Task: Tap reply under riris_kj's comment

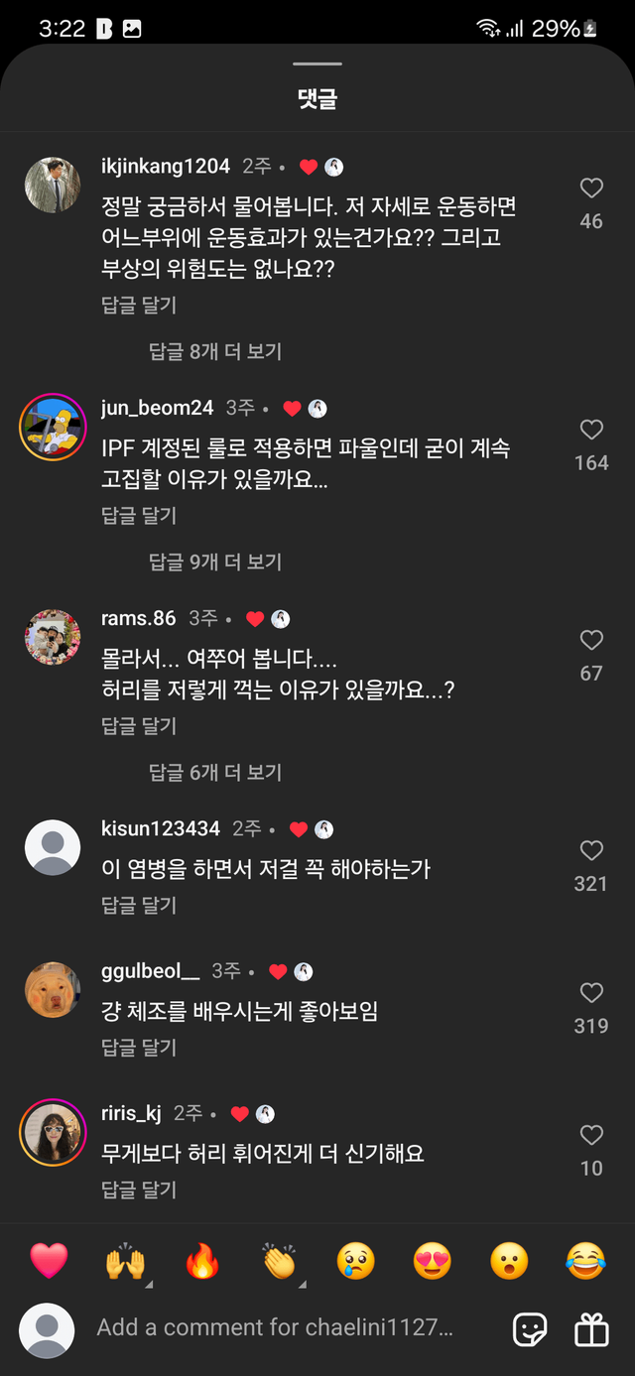Action: (x=139, y=1189)
